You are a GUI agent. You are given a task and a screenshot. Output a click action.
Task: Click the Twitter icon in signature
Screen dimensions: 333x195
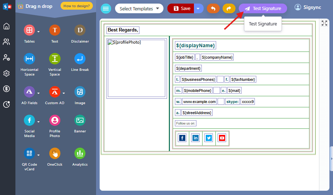tap(209, 138)
